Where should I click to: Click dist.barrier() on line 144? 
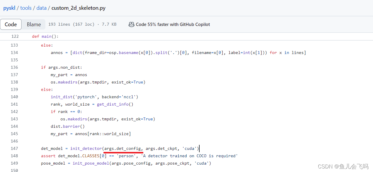65,126
